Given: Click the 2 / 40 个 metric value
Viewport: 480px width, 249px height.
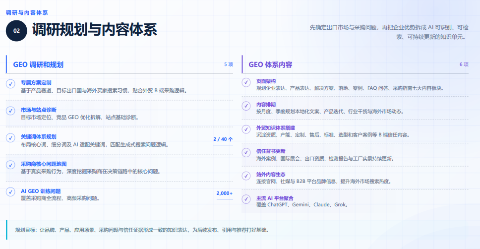Looking at the screenshot, I should click(223, 139).
